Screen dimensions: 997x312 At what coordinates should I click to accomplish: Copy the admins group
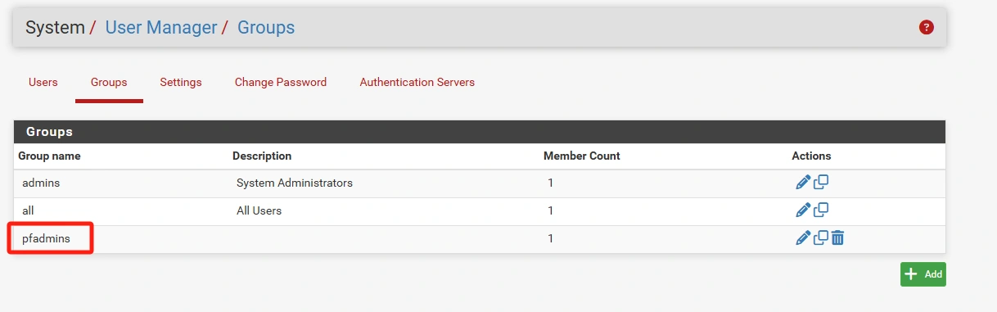[821, 183]
